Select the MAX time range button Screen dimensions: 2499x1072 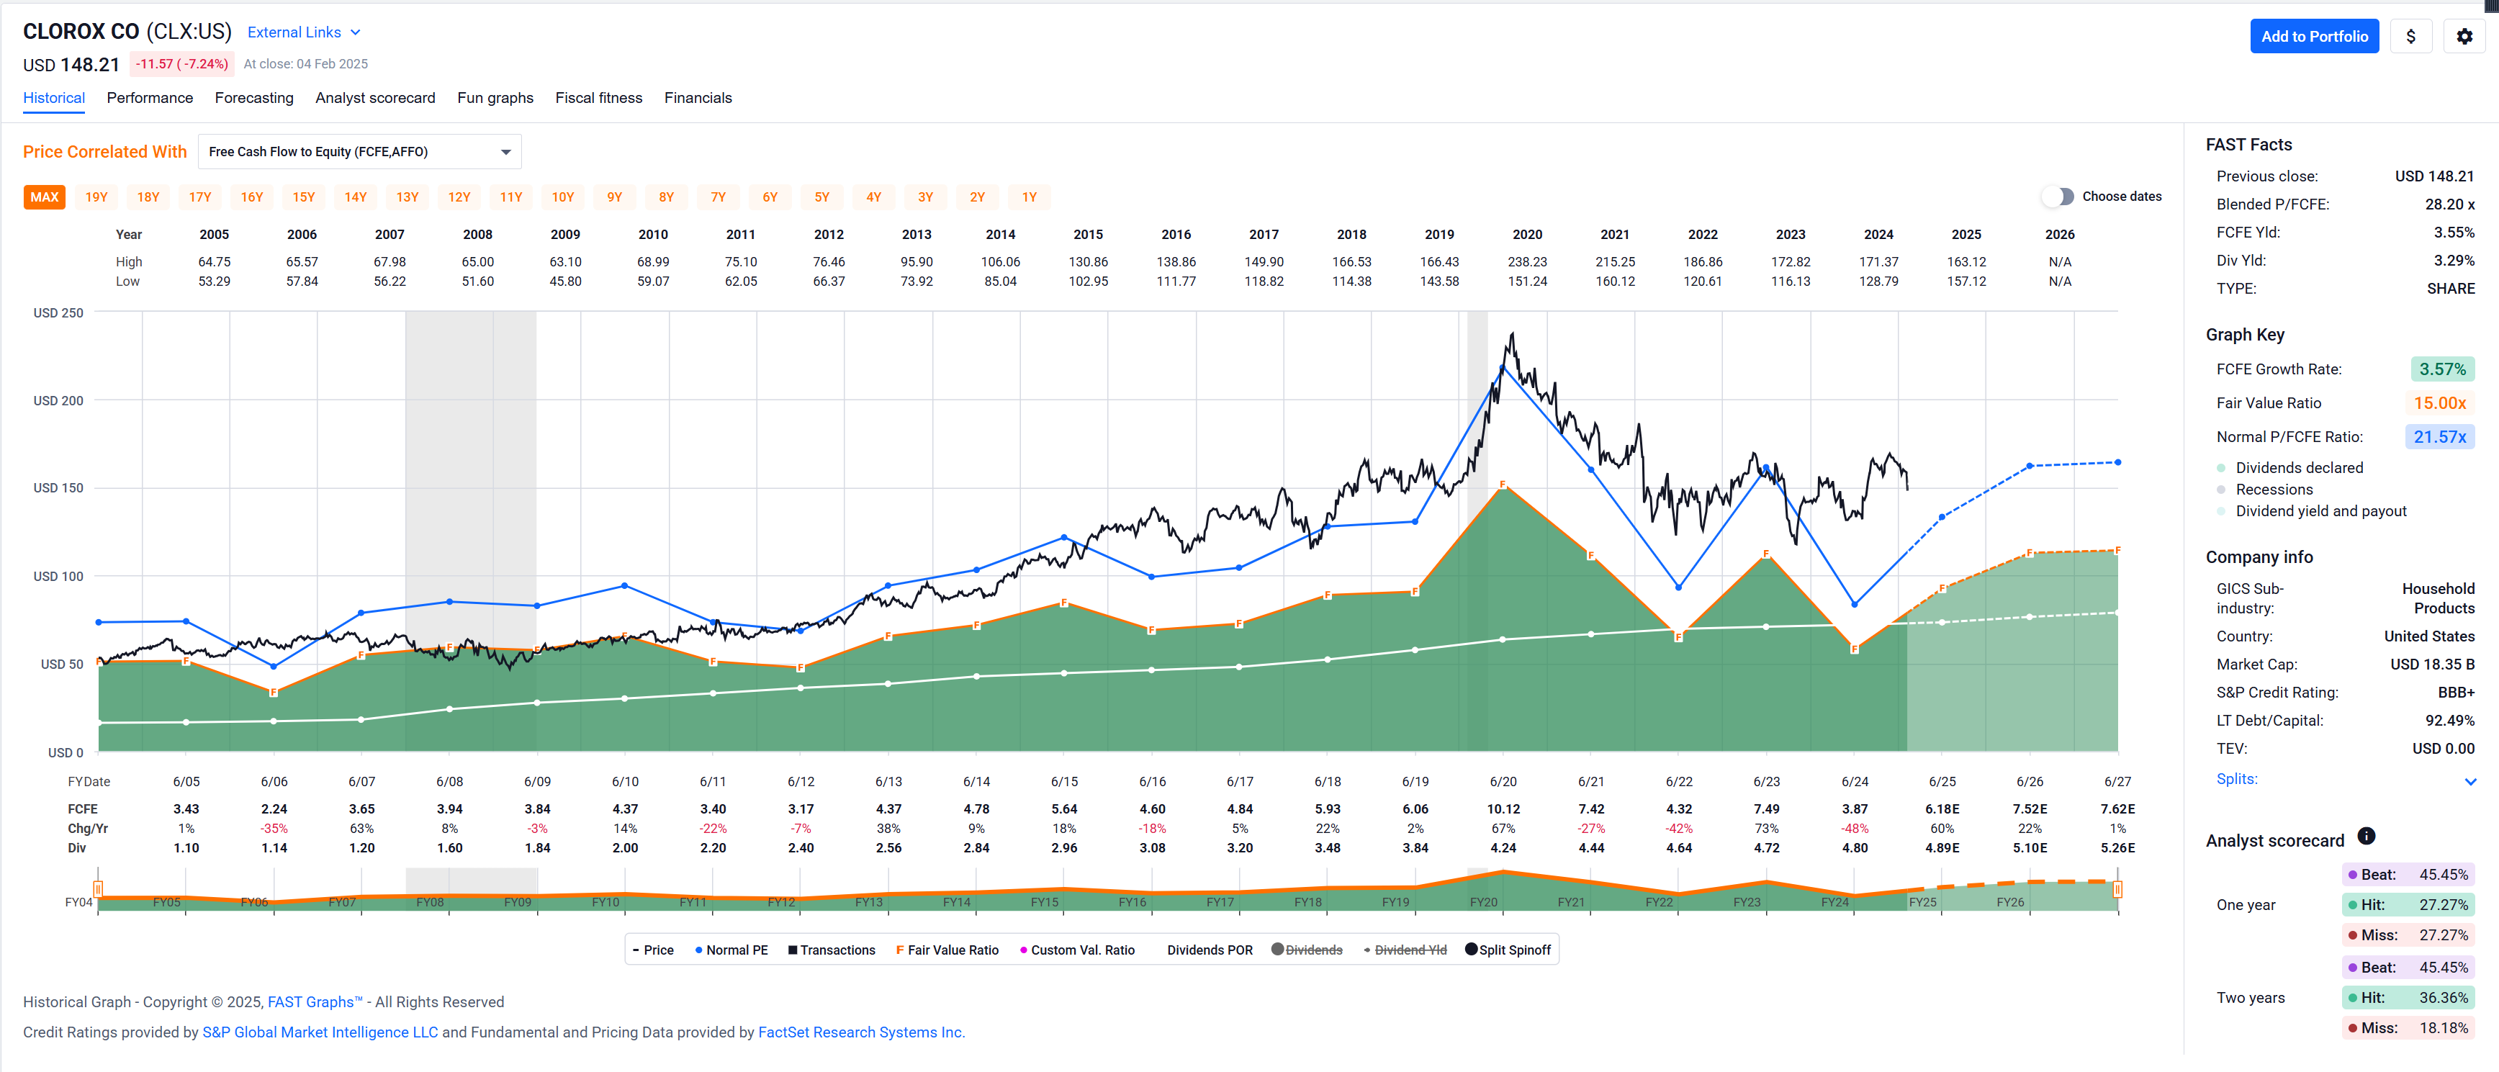point(45,197)
